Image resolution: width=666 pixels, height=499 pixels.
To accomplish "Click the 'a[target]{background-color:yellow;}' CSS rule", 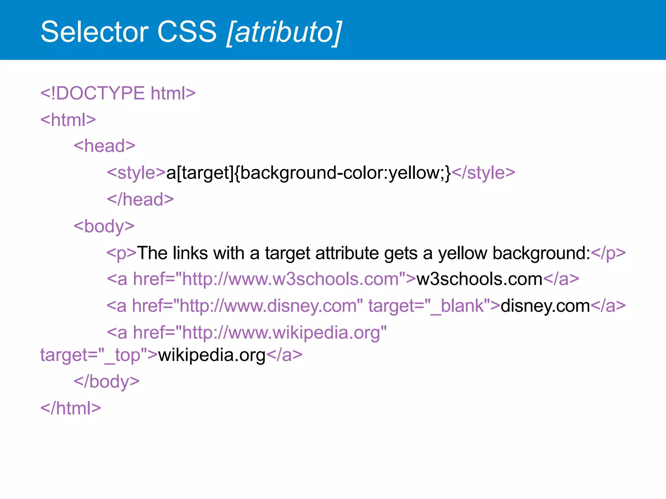I will pyautogui.click(x=309, y=173).
